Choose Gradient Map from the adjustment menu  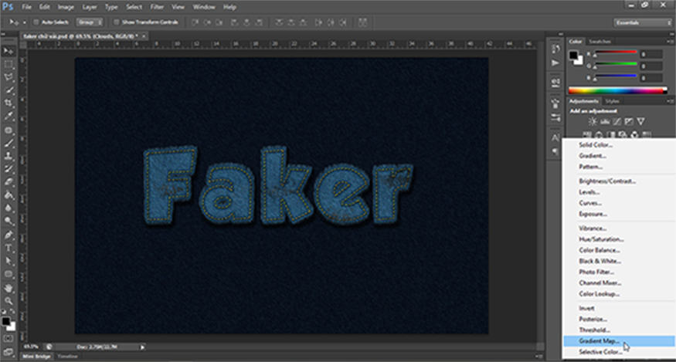[x=599, y=340]
